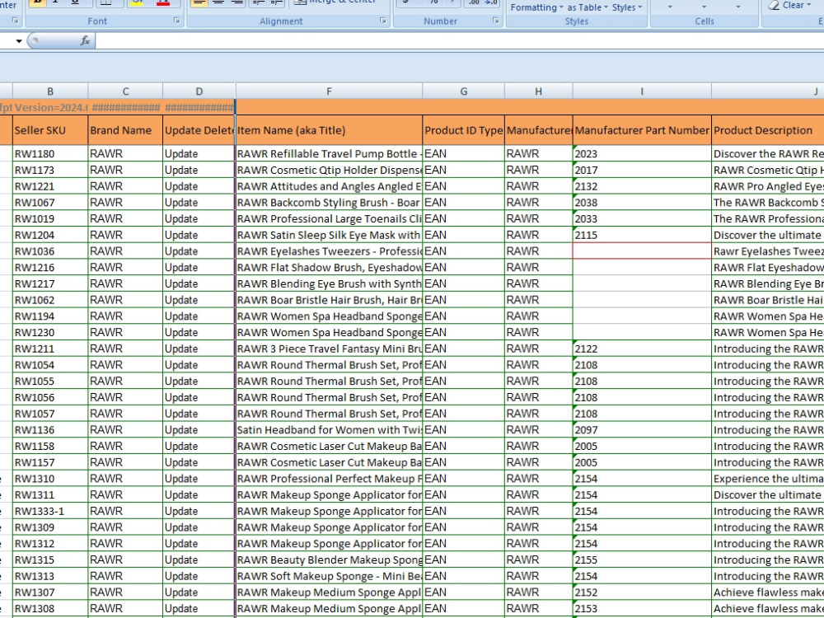Viewport: 824px width, 618px height.
Task: Select Satin Headband for Women title cell
Action: [x=329, y=430]
